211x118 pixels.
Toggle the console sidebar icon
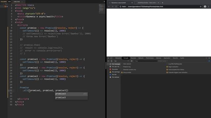coord(108,61)
